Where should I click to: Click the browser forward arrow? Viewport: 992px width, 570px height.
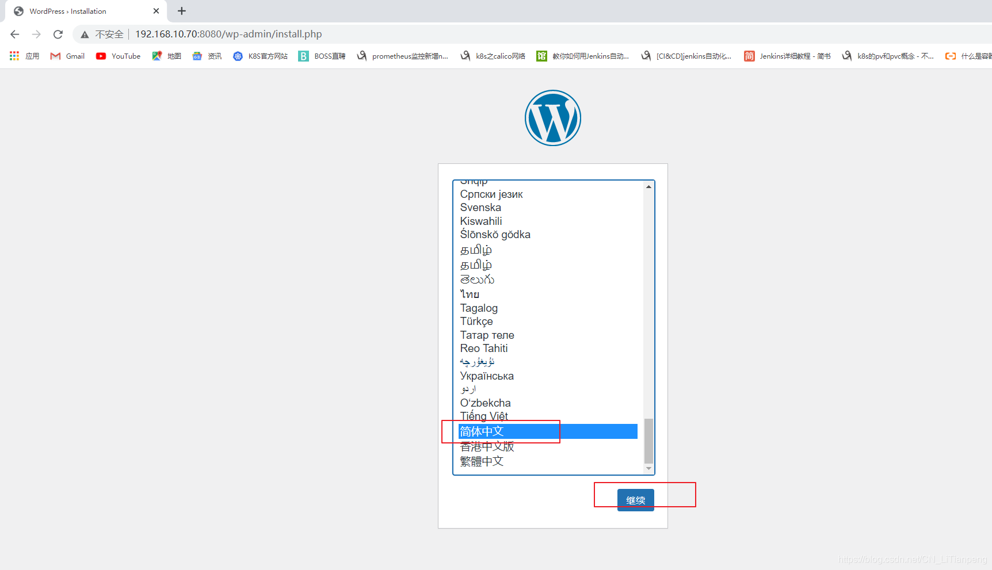(36, 35)
